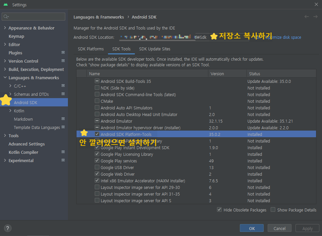Select the Google Play Licensing Library row
Screen dimensions: 322x236
pyautogui.click(x=196, y=154)
